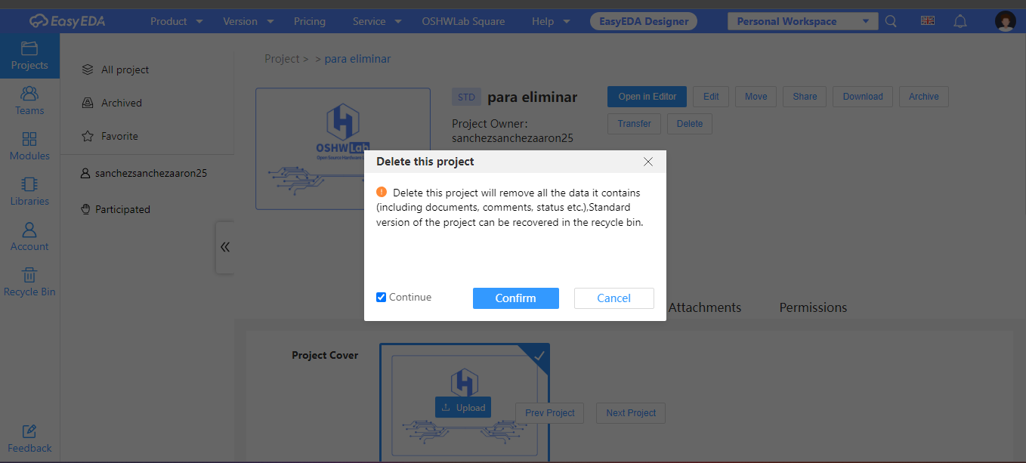Open the language flag selector
The width and height of the screenshot is (1026, 463).
tap(928, 21)
